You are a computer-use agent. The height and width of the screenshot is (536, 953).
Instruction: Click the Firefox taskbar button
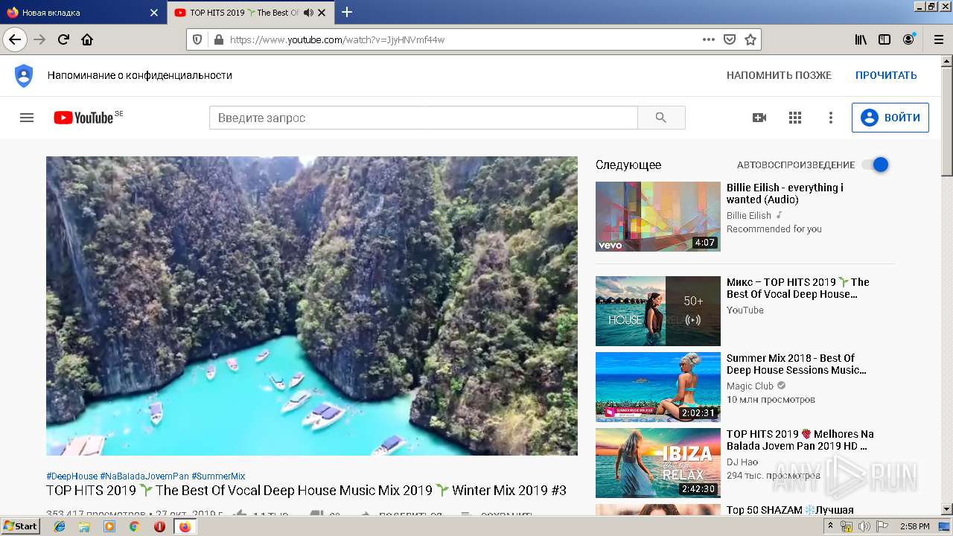185,526
